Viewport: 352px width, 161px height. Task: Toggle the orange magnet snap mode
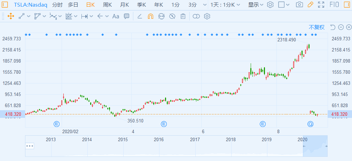click(x=150, y=16)
